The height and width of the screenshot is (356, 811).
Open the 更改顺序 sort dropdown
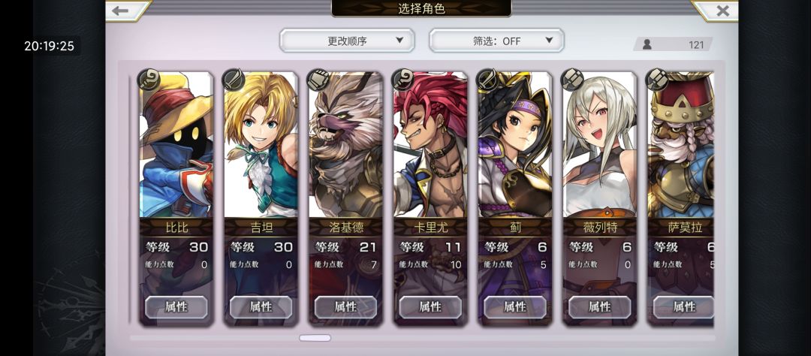347,41
